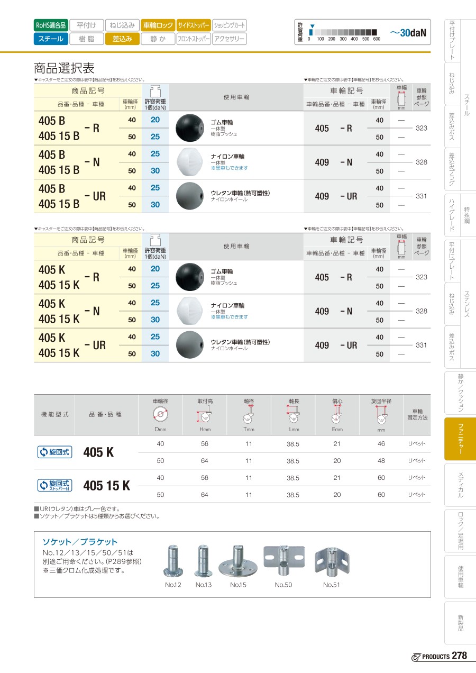Click page reference 328 in the 405 K table
The width and height of the screenshot is (476, 673).
pyautogui.click(x=421, y=311)
